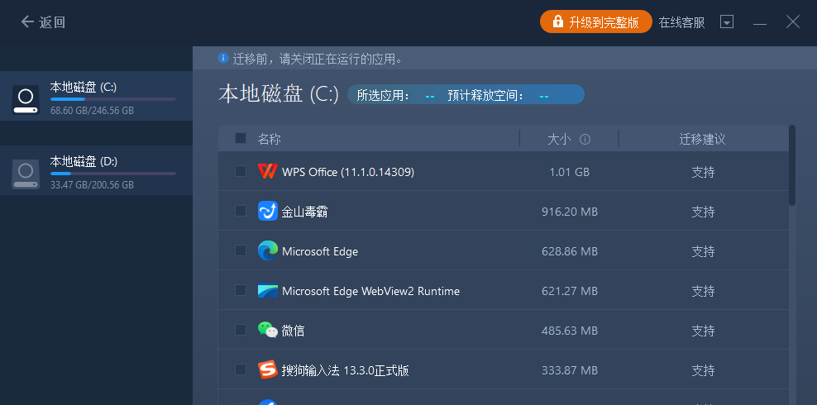The width and height of the screenshot is (817, 405).
Task: Close the application window
Action: 793,21
